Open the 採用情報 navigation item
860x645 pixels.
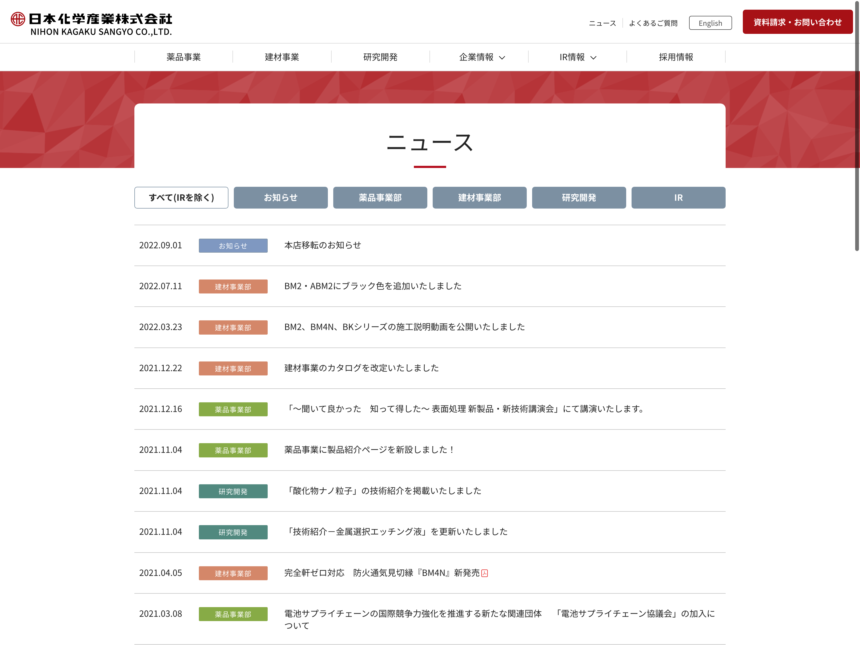click(x=676, y=57)
